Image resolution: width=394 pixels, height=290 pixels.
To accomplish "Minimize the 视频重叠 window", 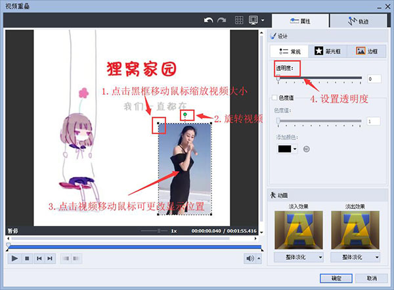I will 380,7.
